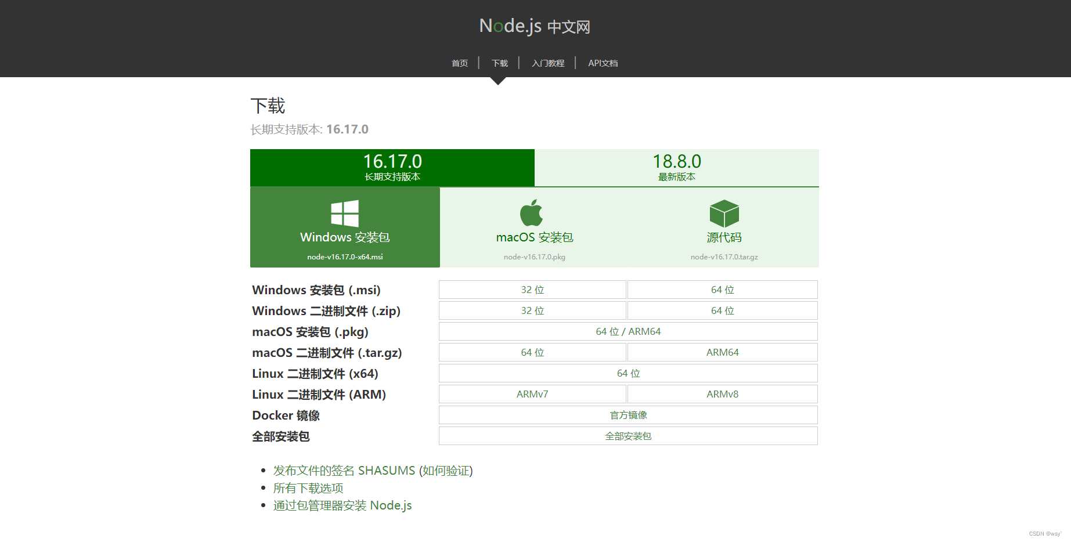Open 通过包管理器安装 Node.js link
This screenshot has height=542, width=1071.
click(342, 505)
